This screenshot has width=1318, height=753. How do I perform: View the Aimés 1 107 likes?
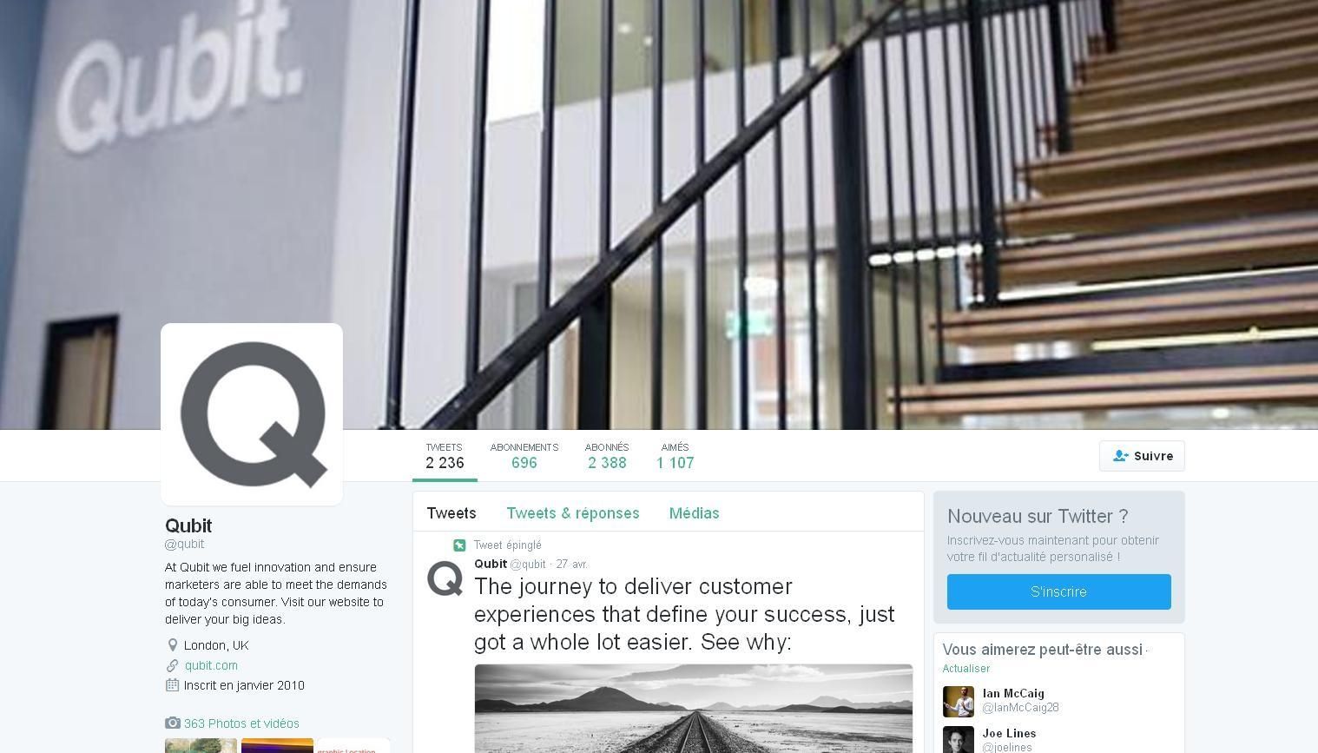(x=675, y=456)
